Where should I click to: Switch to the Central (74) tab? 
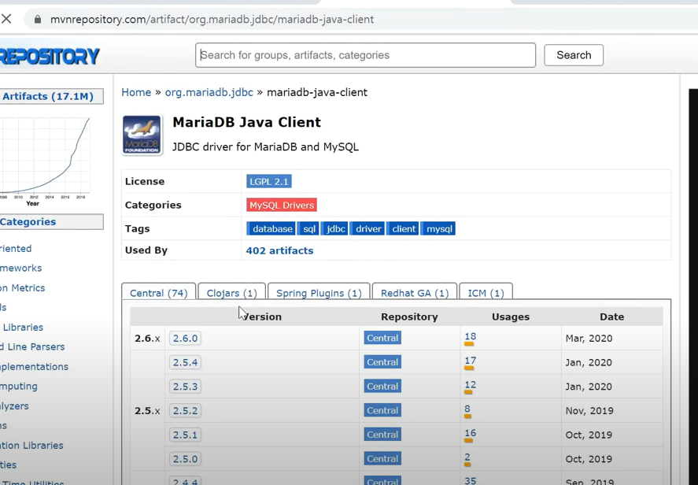click(x=158, y=293)
